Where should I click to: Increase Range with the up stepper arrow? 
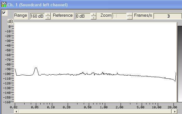(48, 14)
